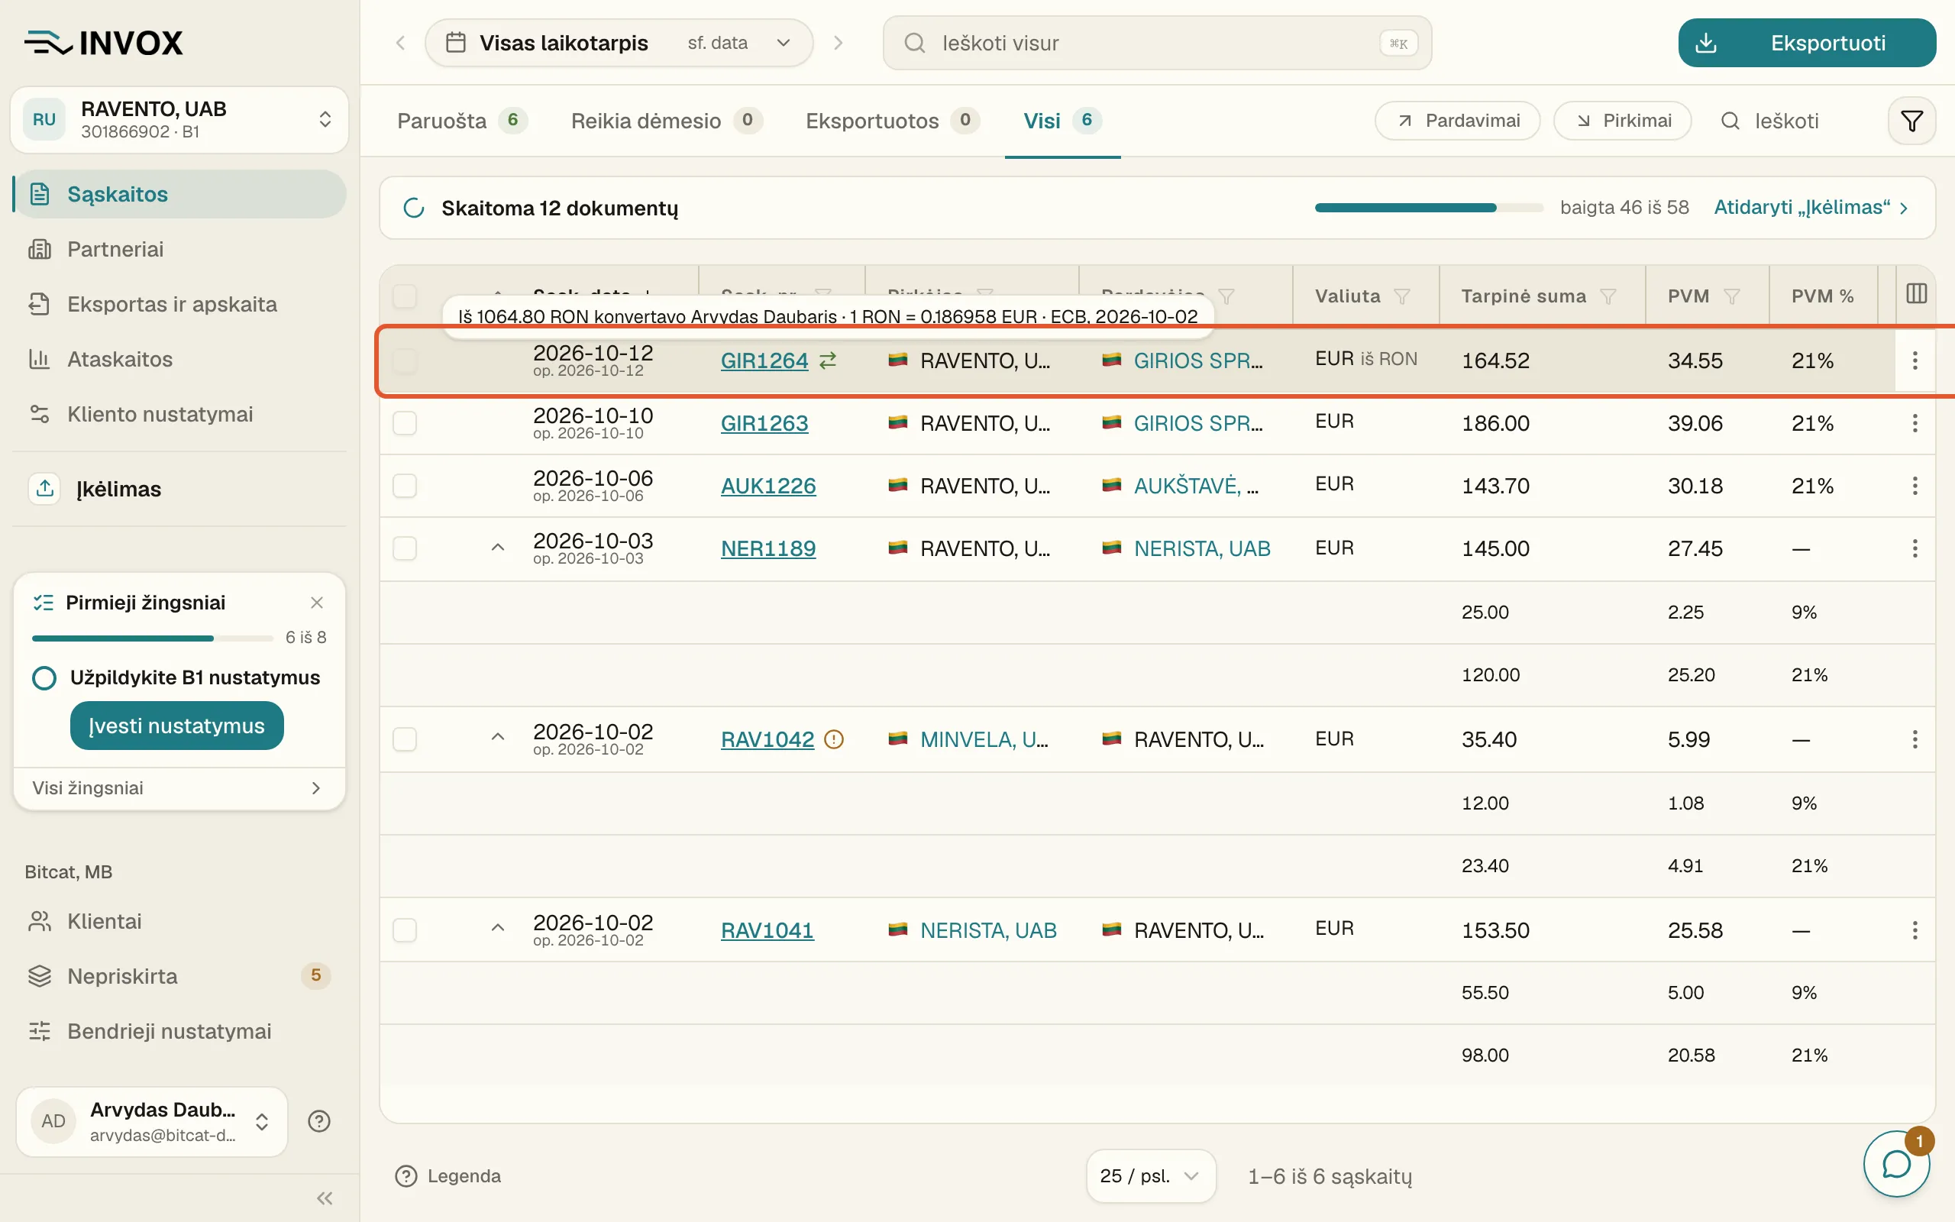The width and height of the screenshot is (1955, 1222).
Task: Switch to the Reikia dėmesio tab
Action: (x=667, y=121)
